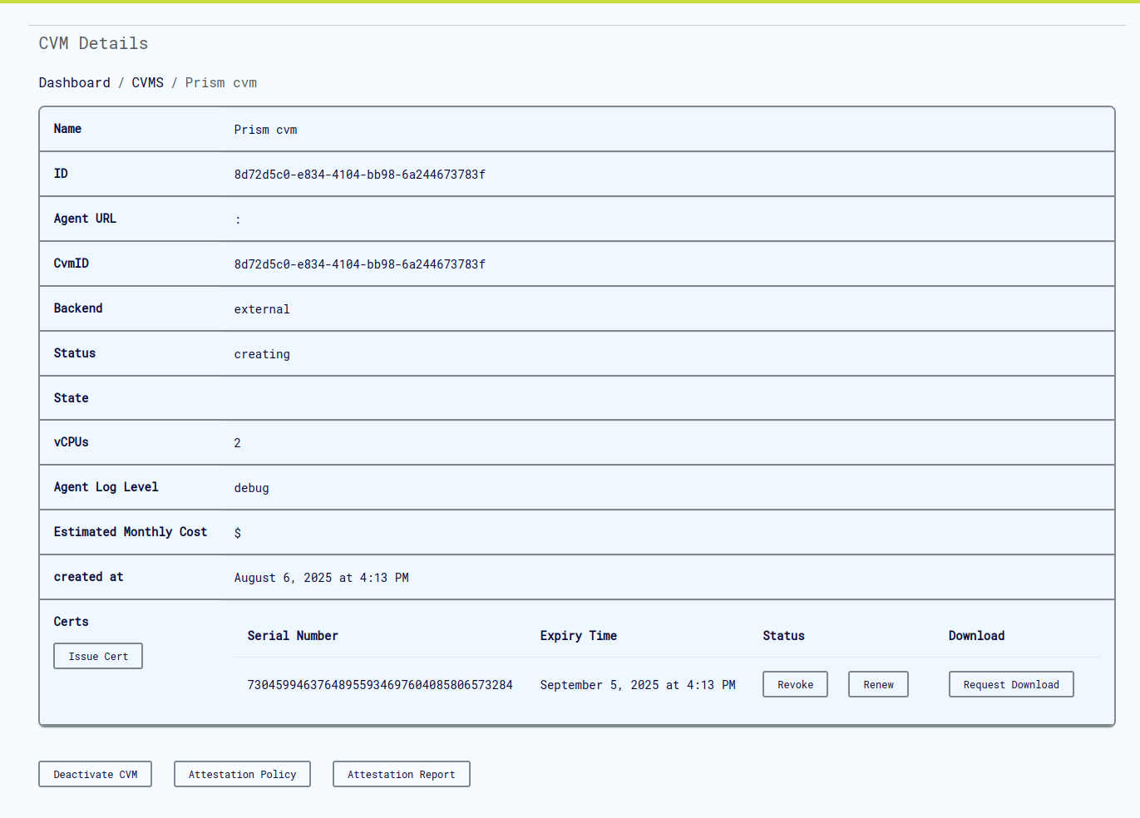The image size is (1140, 818).
Task: Go to the CVMS breadcrumb link
Action: (x=148, y=82)
